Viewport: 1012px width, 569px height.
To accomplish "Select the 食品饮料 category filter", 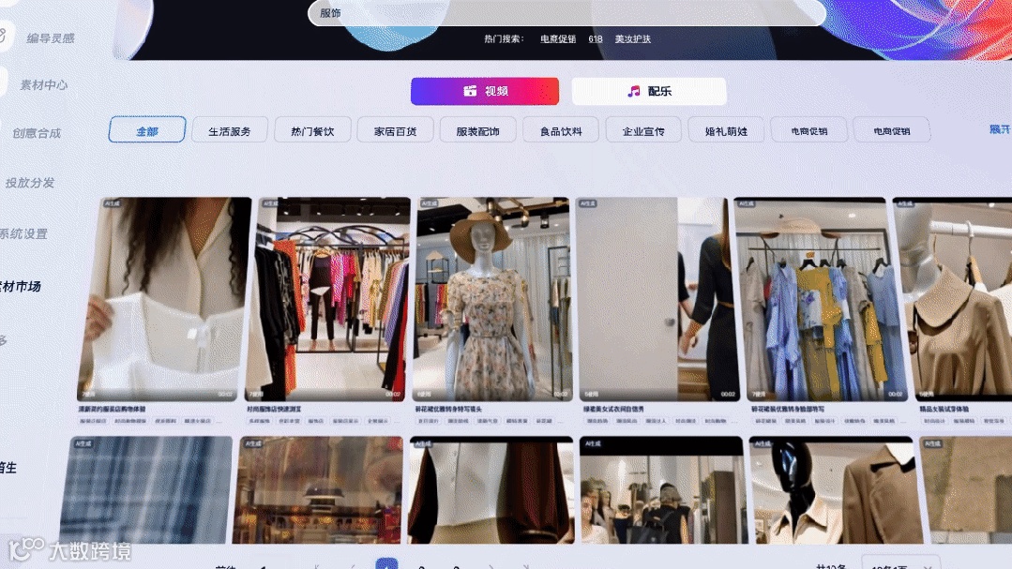I will point(560,129).
